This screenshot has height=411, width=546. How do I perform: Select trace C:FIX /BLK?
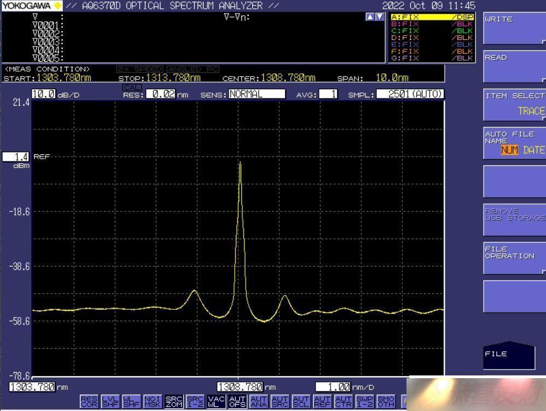[432, 31]
